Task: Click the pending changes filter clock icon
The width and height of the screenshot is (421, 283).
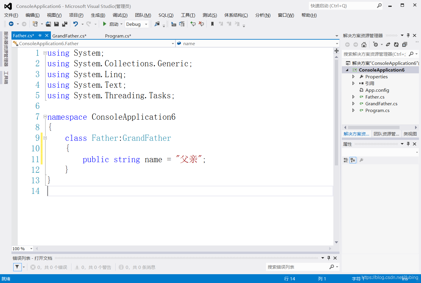Action: pos(375,45)
